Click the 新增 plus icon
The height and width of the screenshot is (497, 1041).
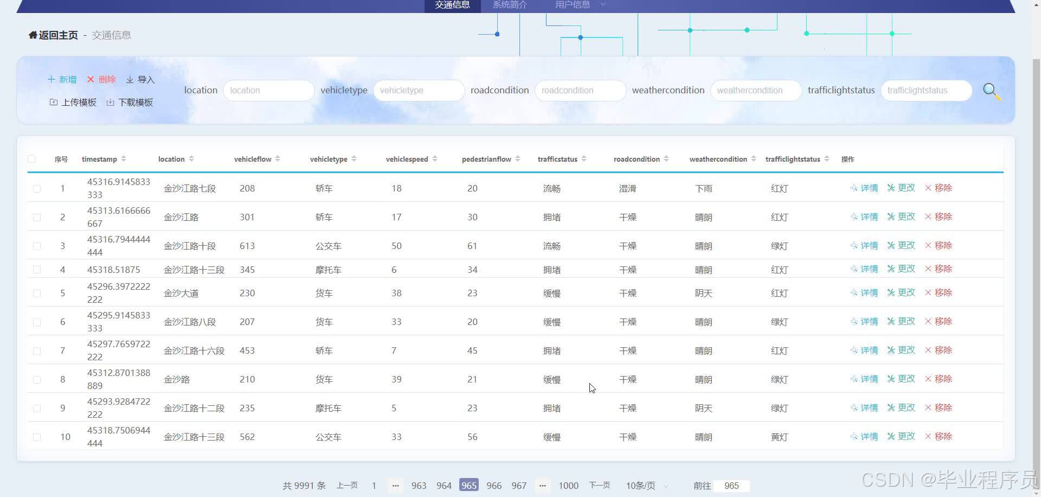(x=52, y=79)
